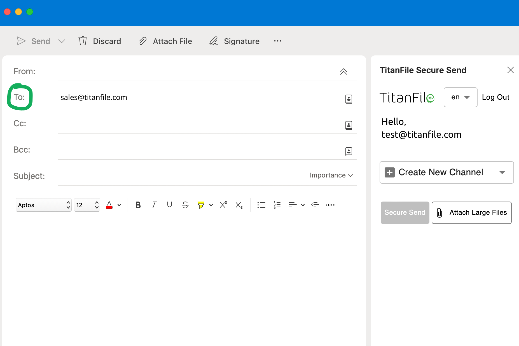Toggle superscript formatting
Viewport: 519px width, 346px height.
[x=223, y=205]
